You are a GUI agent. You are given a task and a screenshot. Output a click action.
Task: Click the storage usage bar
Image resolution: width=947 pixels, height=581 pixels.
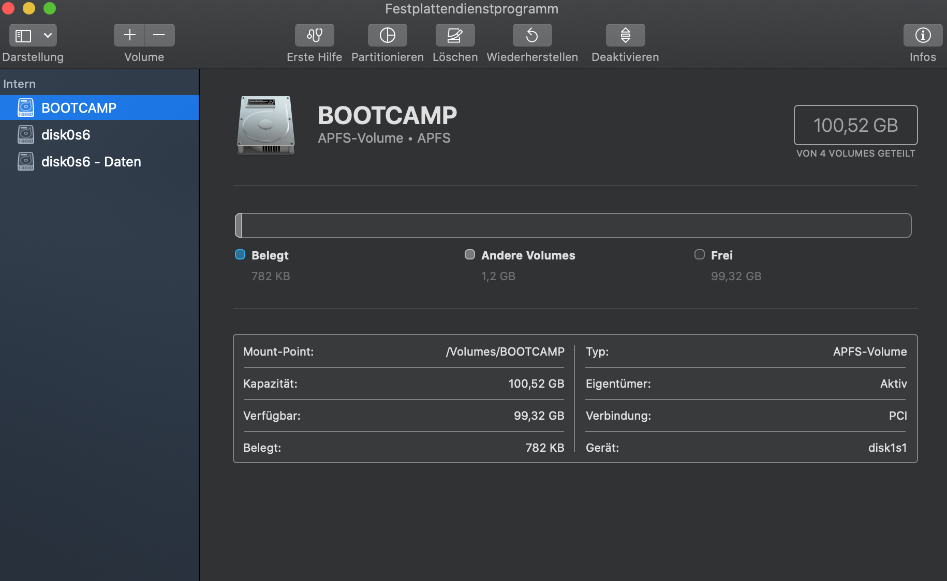coord(573,225)
